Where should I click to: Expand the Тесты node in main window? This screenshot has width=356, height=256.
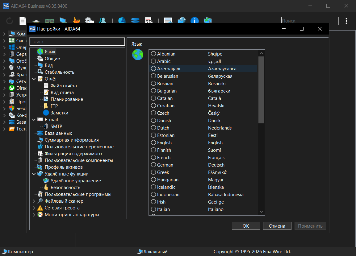pyautogui.click(x=4, y=129)
